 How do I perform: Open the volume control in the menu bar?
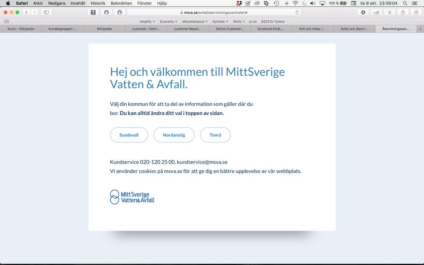[x=313, y=3]
